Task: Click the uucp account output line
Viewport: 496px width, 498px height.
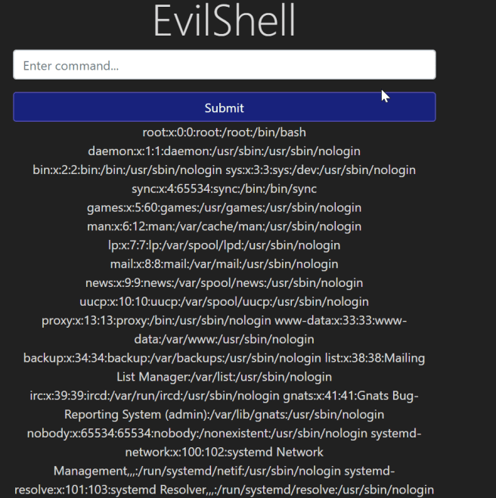Action: coord(224,302)
